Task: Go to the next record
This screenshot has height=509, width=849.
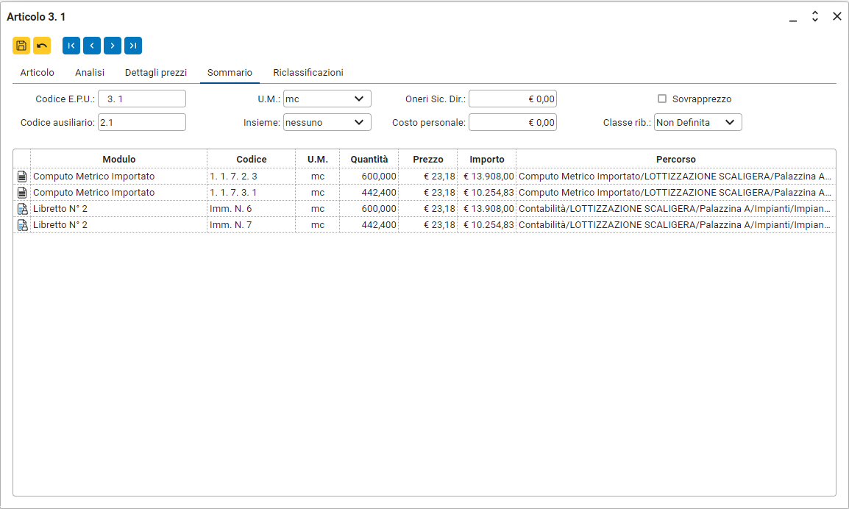Action: [113, 46]
